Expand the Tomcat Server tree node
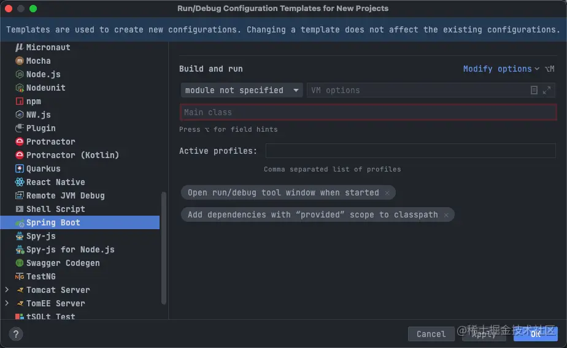This screenshot has height=348, width=567. 7,290
